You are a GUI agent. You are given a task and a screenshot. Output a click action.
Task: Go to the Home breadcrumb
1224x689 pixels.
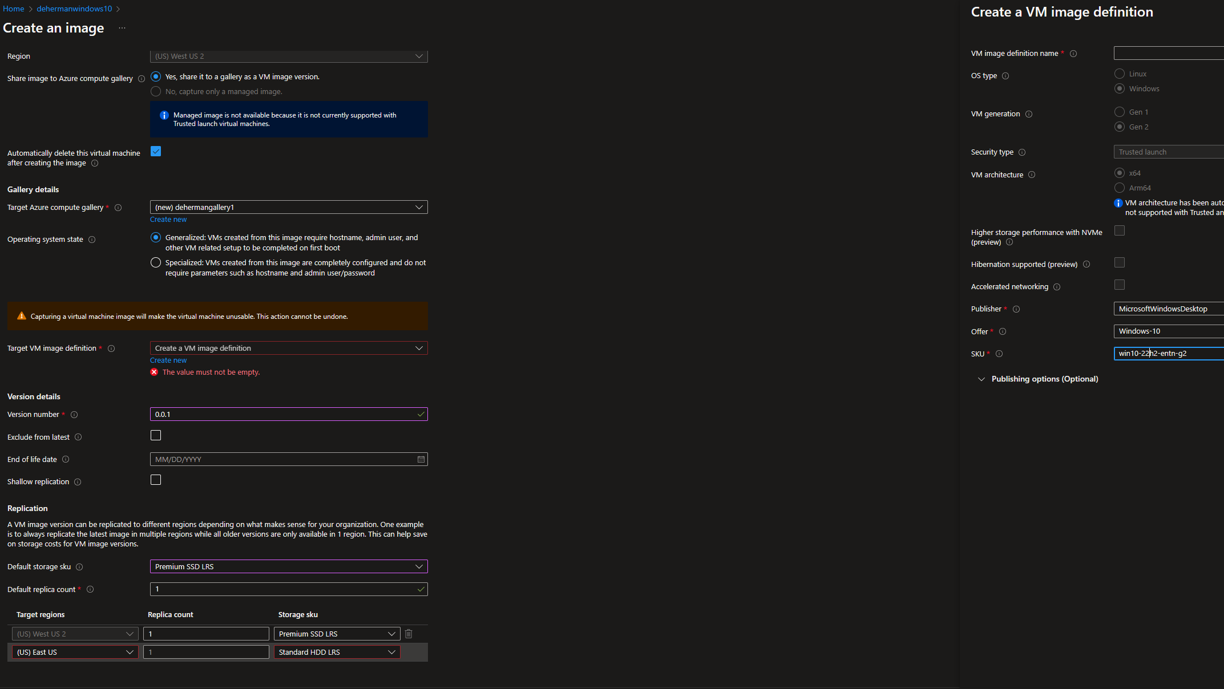pyautogui.click(x=14, y=9)
